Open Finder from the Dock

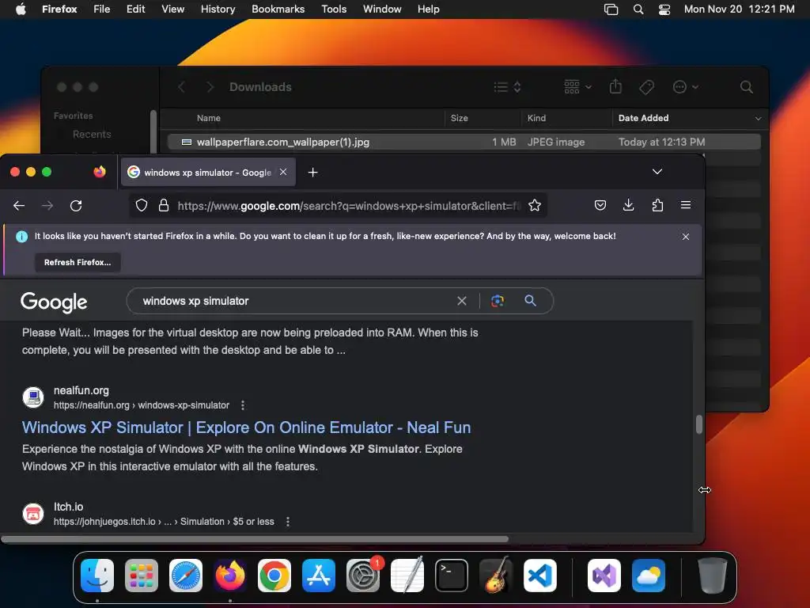pyautogui.click(x=97, y=576)
